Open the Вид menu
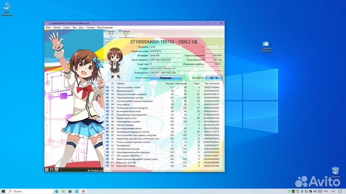Screen dimensions: 346x194 pyautogui.click(x=74, y=27)
